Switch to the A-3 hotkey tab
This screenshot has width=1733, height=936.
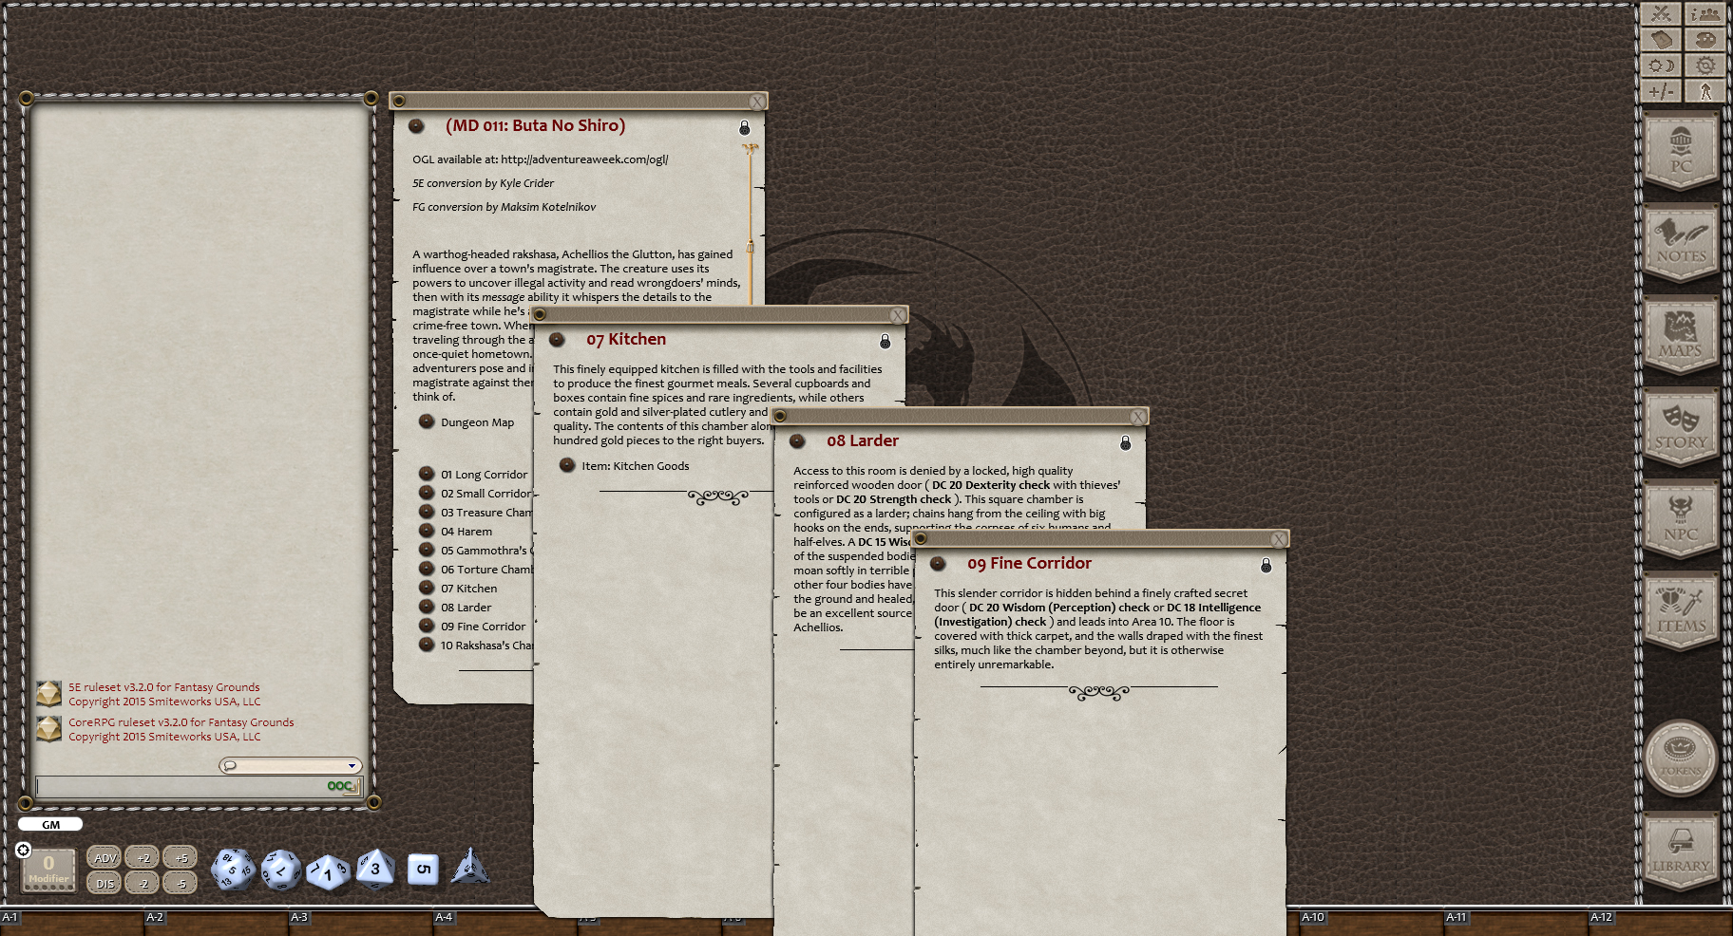click(298, 917)
